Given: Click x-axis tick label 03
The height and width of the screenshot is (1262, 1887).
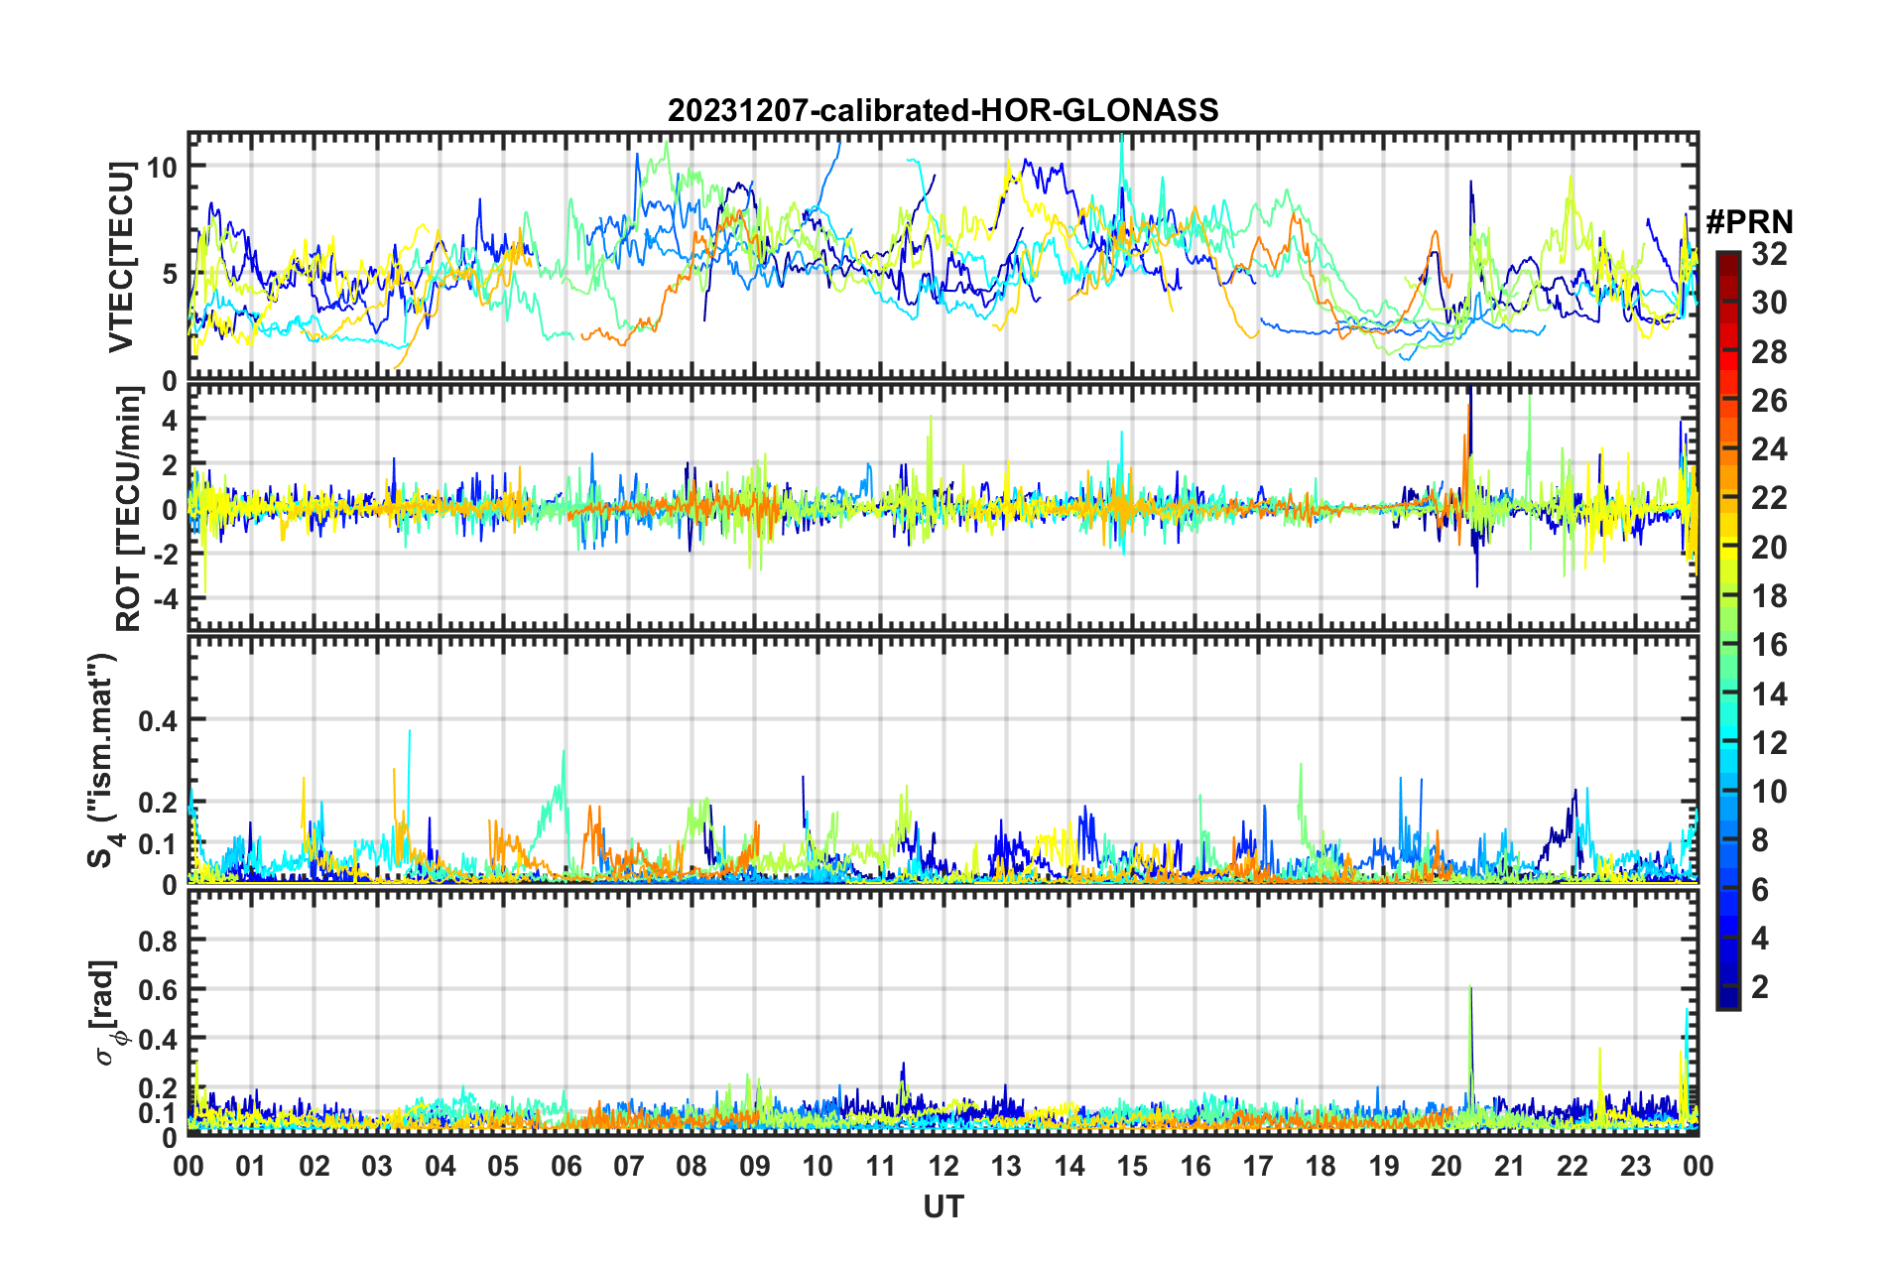Looking at the screenshot, I should point(377,1166).
